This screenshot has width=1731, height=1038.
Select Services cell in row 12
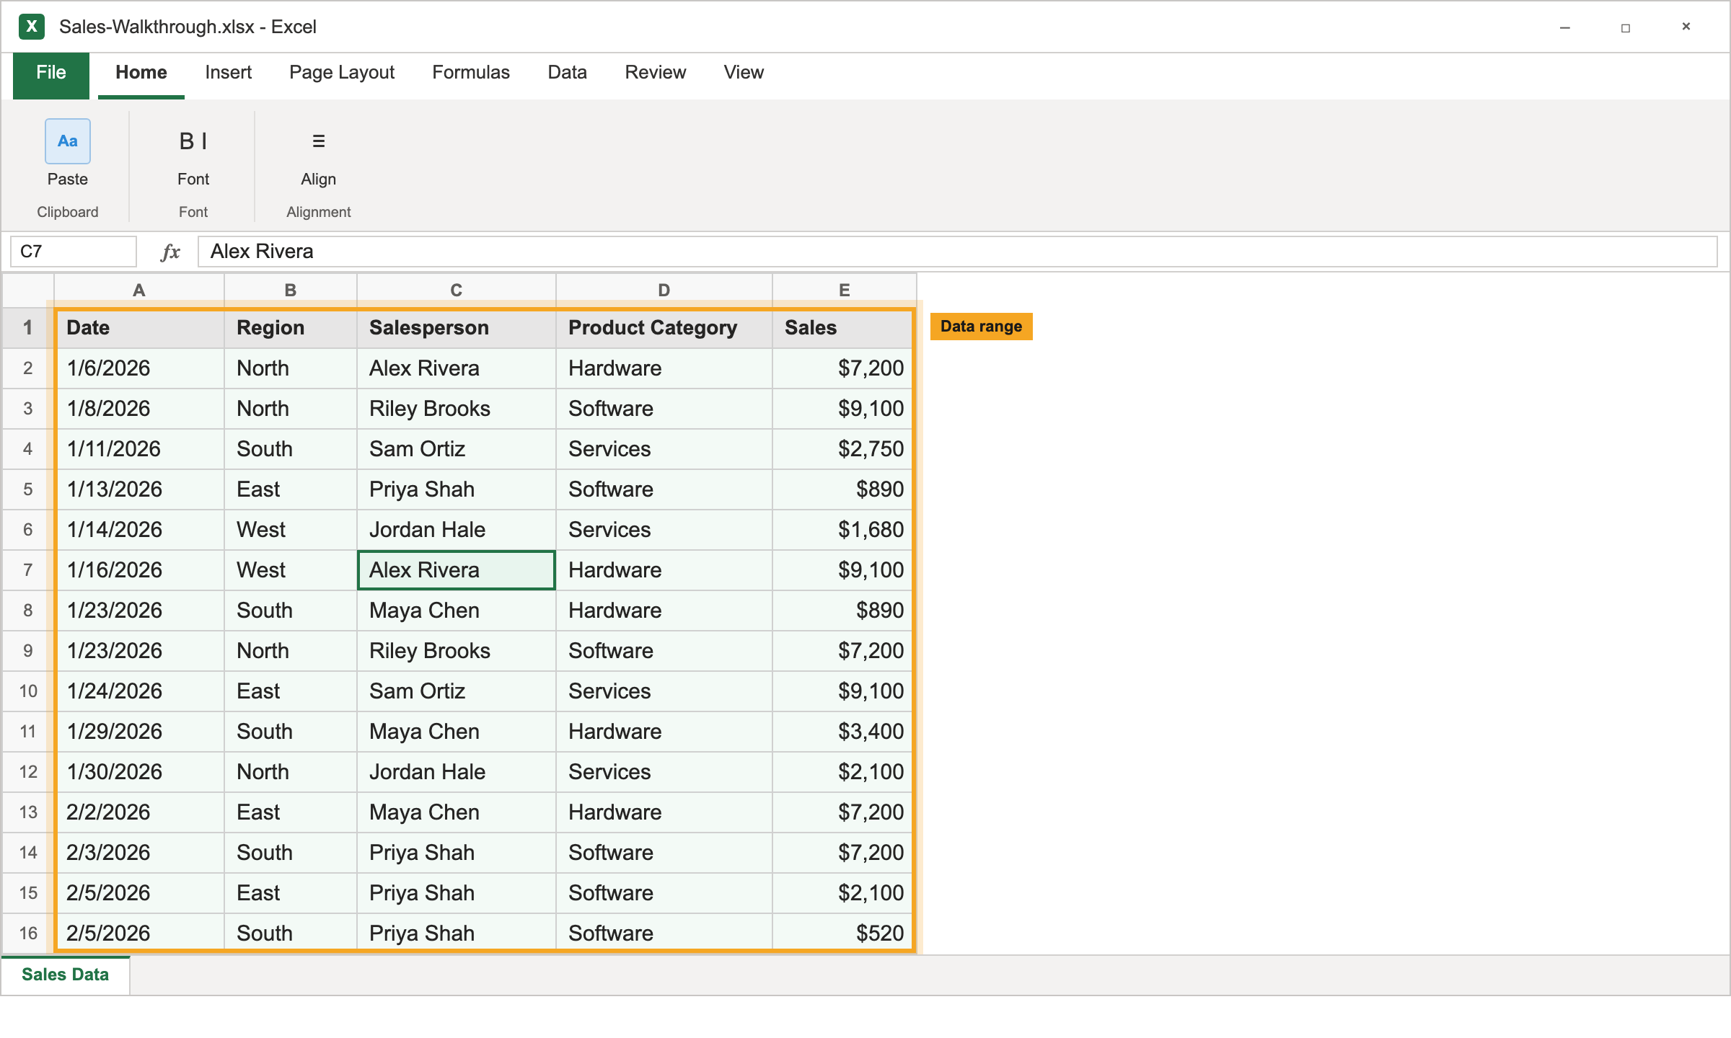664,772
